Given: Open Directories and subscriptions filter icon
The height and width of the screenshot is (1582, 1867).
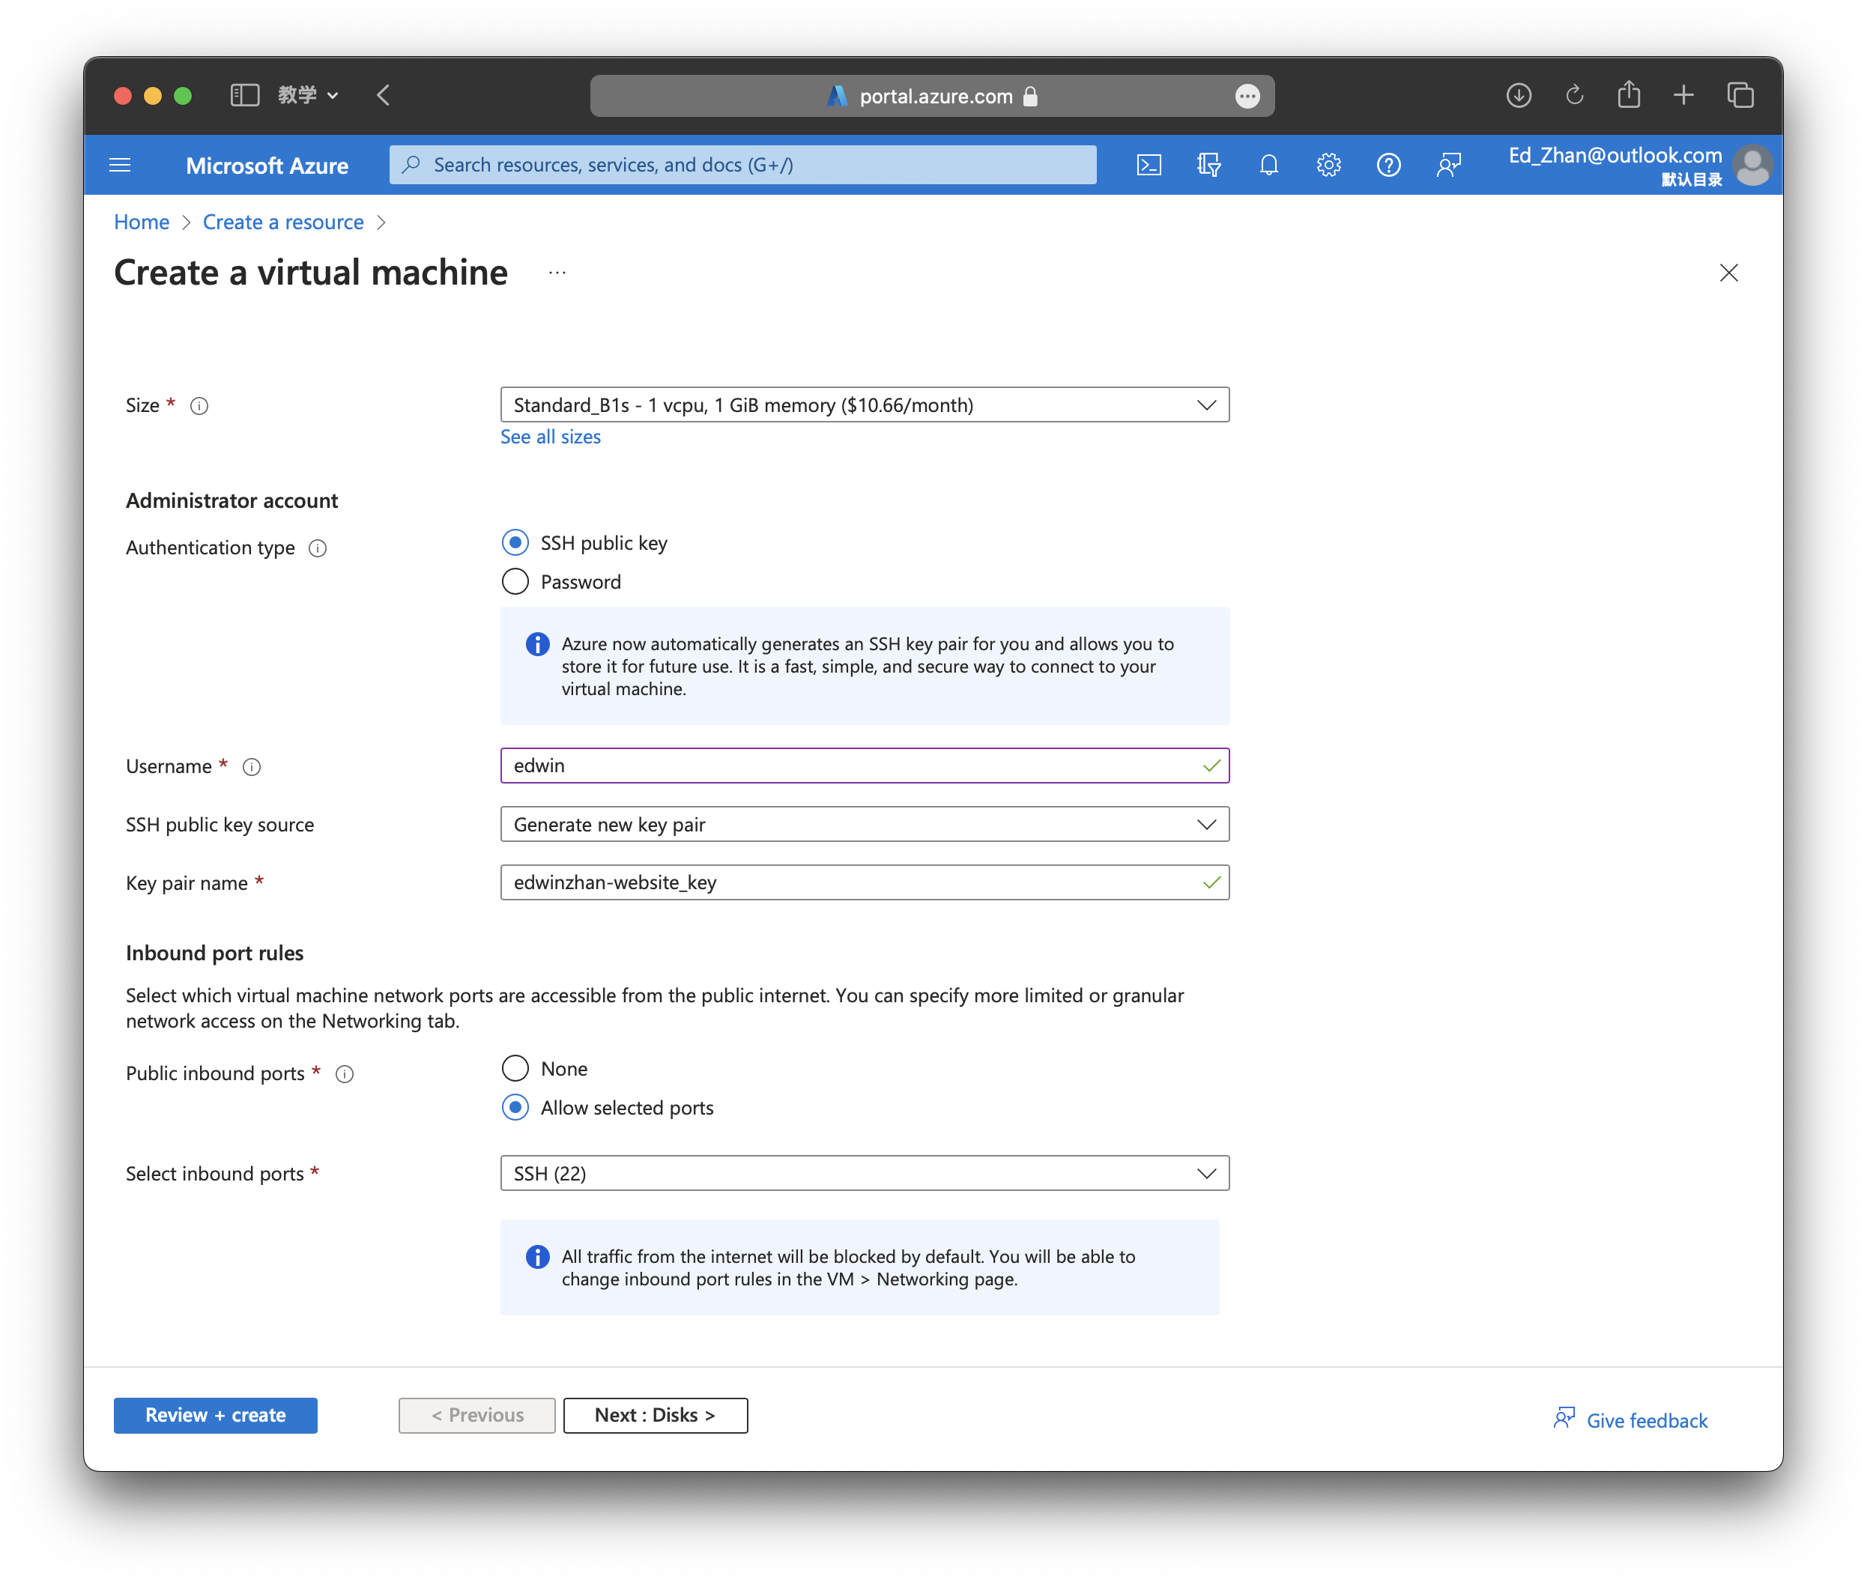Looking at the screenshot, I should click(x=1208, y=165).
